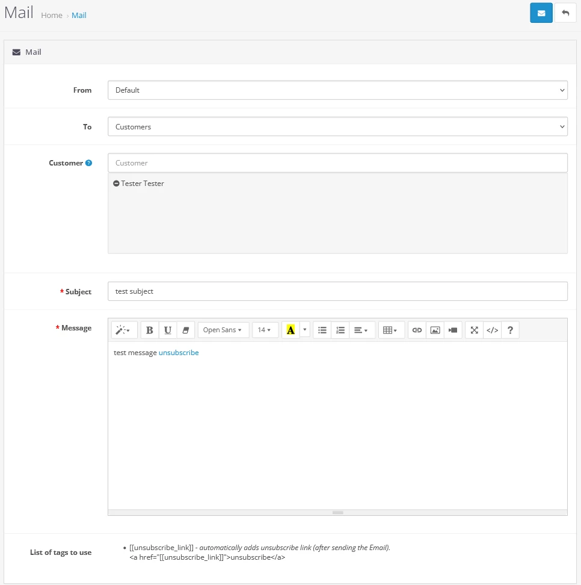Screen dimensions: 581x585
Task: Expand the Open Sans font family dropdown
Action: click(223, 330)
